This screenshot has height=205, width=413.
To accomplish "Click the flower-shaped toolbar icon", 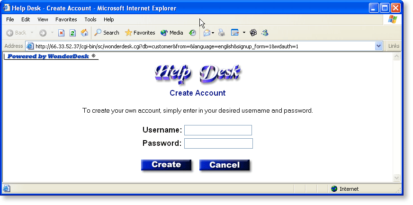I will 253,33.
